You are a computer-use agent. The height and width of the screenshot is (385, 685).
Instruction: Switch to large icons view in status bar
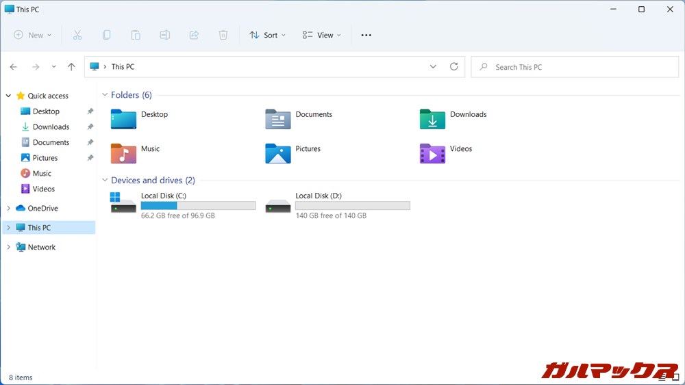675,377
